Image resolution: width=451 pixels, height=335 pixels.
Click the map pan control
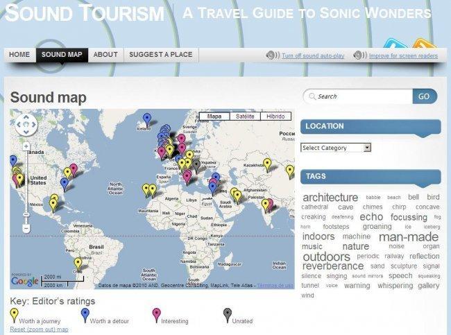(x=26, y=125)
